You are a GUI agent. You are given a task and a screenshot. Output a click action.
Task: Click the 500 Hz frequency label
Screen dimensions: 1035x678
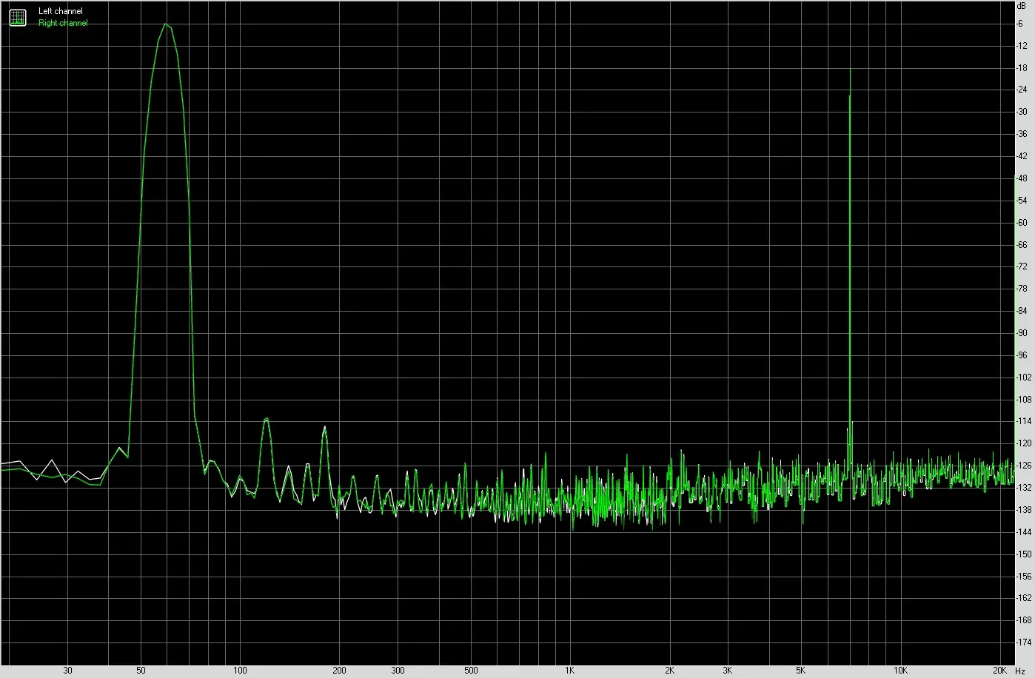(x=471, y=671)
